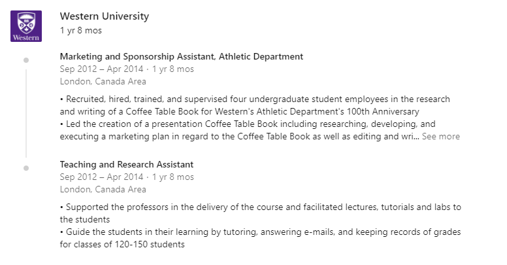Click London, Canada Area under the Teaching role

103,189
